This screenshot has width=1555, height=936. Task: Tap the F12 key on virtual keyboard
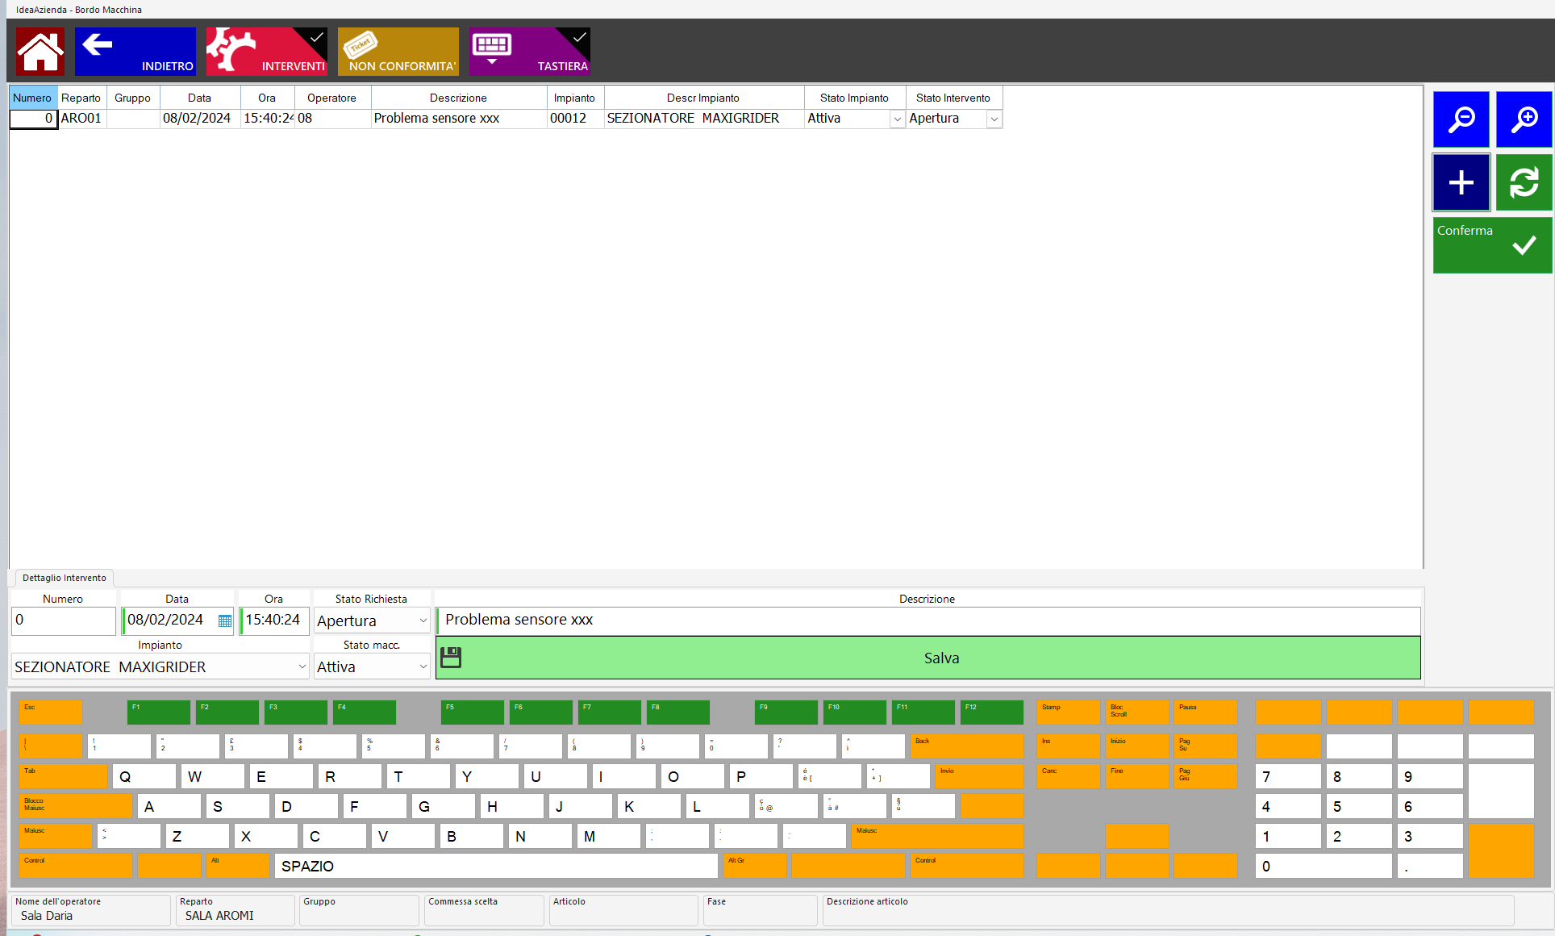point(992,712)
